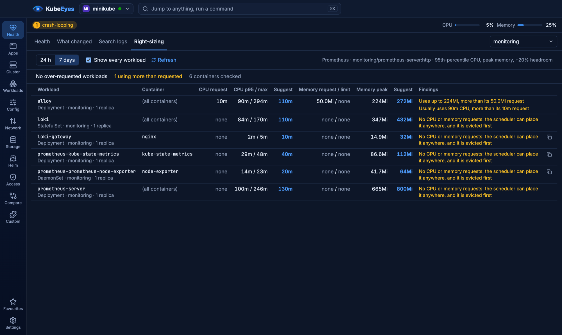
Task: Click the 272Mi memory suggestion for alloy
Action: 404,101
